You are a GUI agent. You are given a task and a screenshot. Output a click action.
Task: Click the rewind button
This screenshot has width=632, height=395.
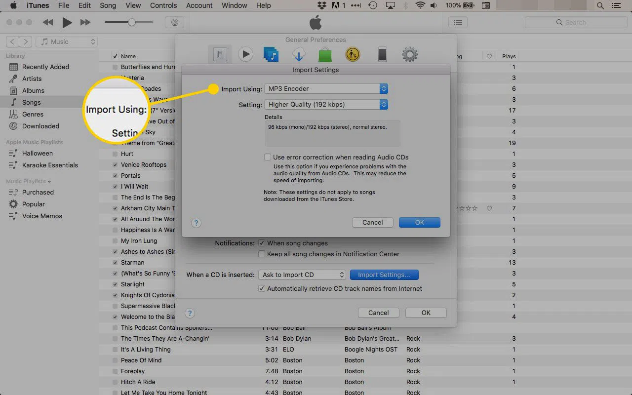[48, 22]
